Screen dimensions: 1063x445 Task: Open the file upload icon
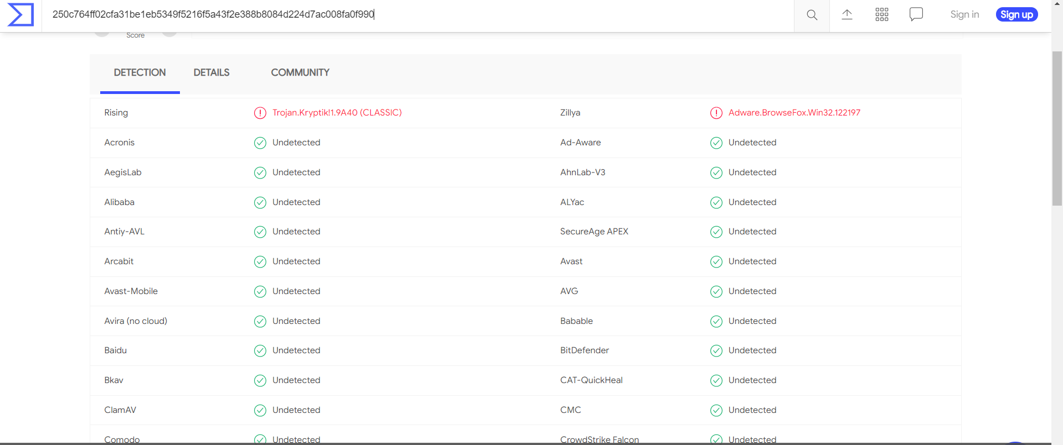pyautogui.click(x=847, y=15)
